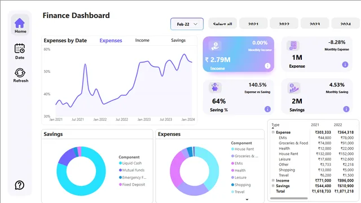Click the ₹896,000 Income 2022 cell
The height and width of the screenshot is (203, 361).
(x=346, y=180)
